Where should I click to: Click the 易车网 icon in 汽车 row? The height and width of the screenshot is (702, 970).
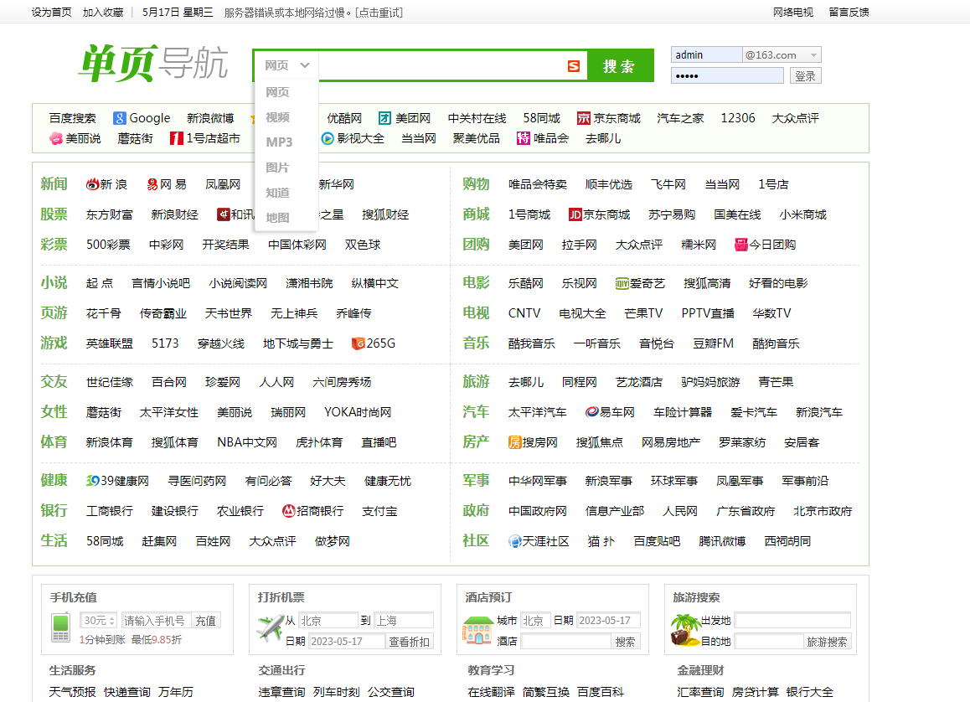click(592, 412)
